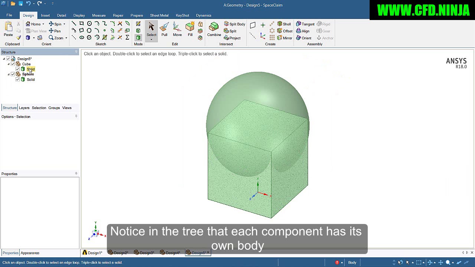The width and height of the screenshot is (475, 267).
Task: Open the Repair ribbon tab
Action: 118,16
